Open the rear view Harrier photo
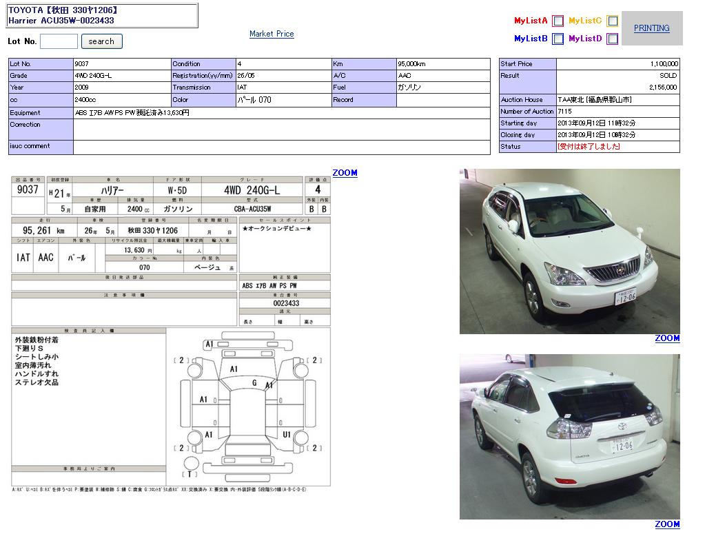705x545 pixels. tap(569, 437)
